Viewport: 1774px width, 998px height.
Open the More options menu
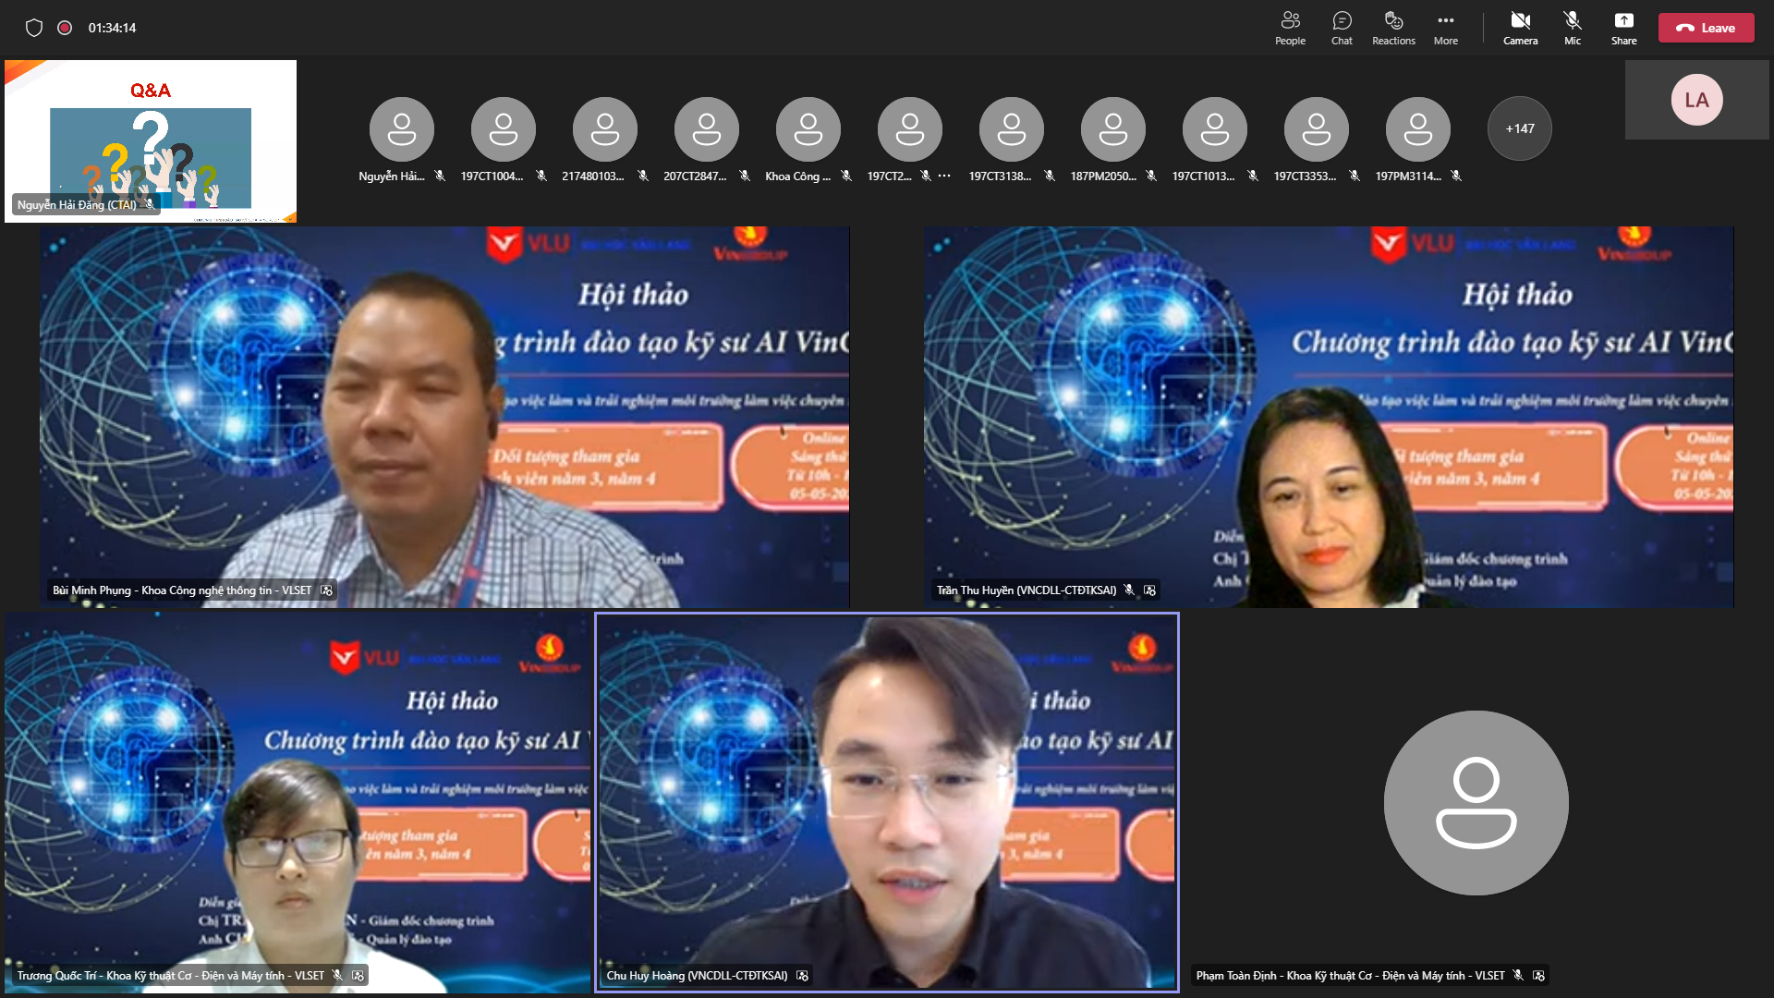(1445, 28)
